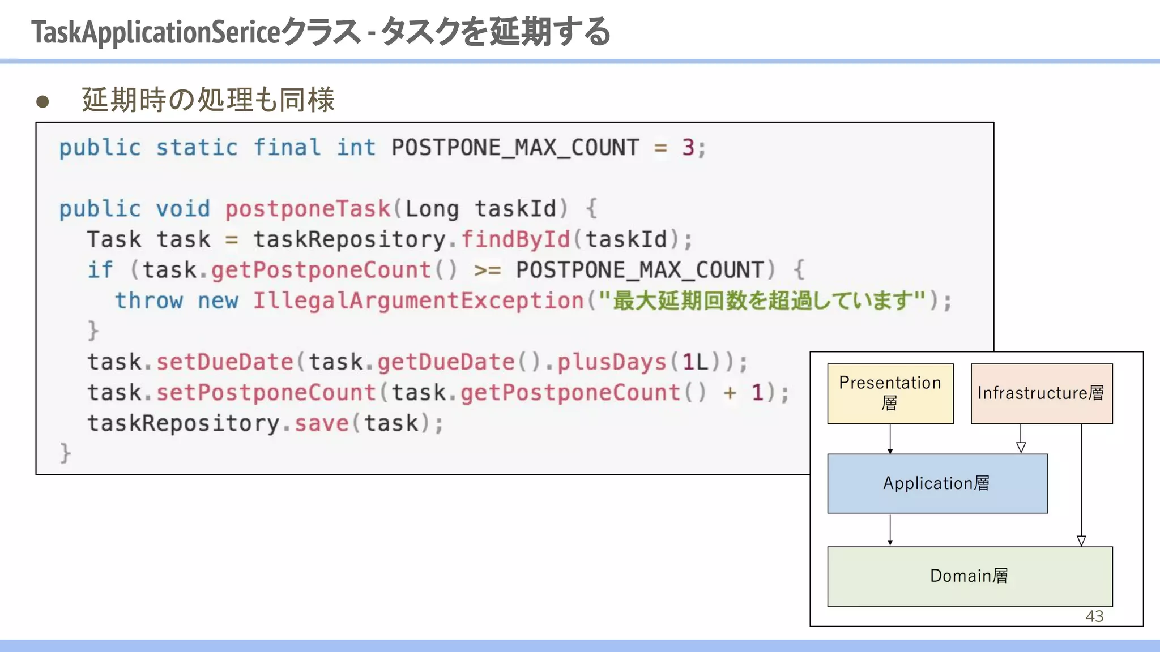Click the bullet point before 延期時の処理も同様
1160x652 pixels.
tap(42, 102)
